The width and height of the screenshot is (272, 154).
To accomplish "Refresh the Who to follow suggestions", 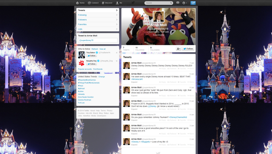I will coord(95,49).
